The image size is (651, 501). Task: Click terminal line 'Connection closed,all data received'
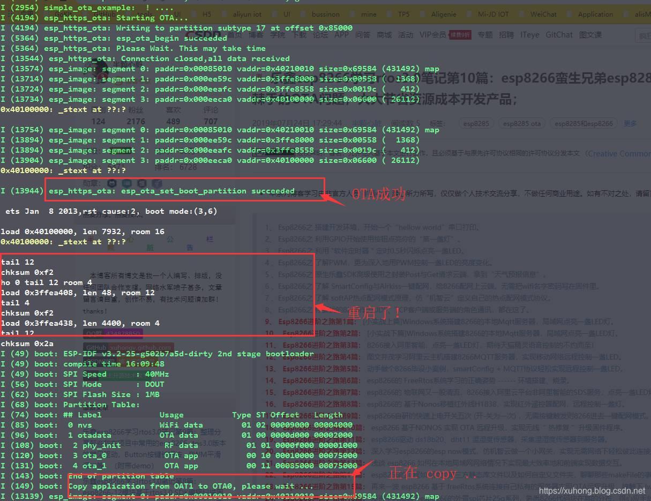coord(145,58)
